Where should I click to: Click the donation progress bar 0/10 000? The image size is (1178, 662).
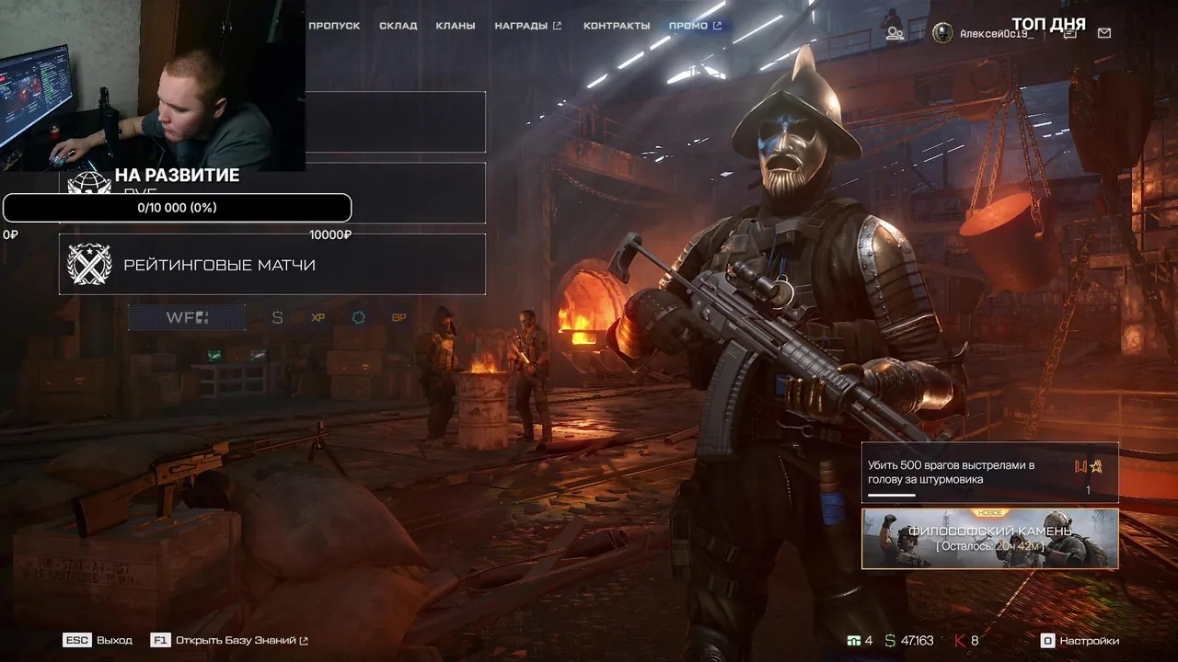(177, 208)
